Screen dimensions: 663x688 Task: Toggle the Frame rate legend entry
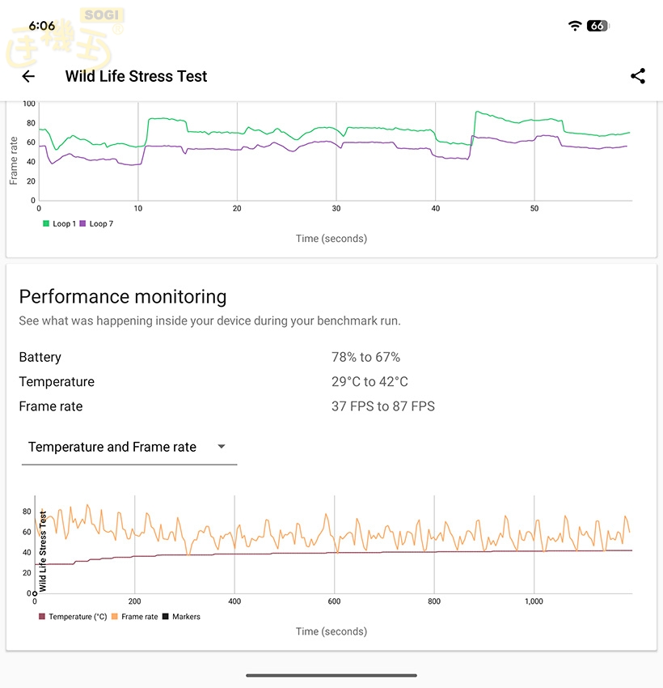pos(139,617)
